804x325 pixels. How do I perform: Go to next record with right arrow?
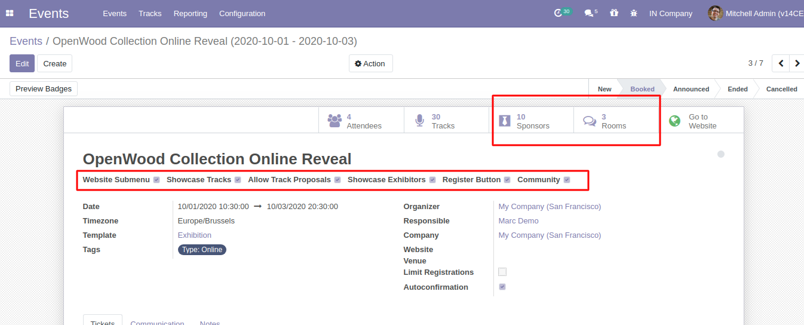pos(797,63)
